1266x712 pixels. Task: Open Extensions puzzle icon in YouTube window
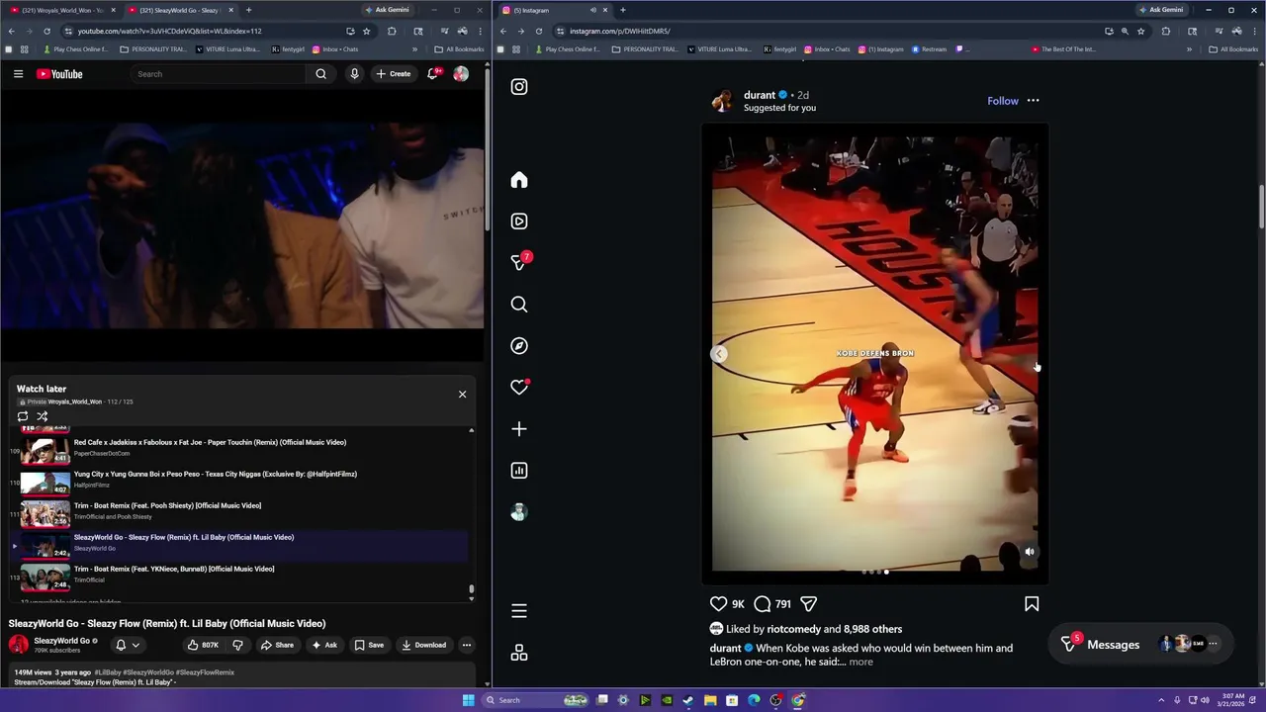click(x=392, y=31)
